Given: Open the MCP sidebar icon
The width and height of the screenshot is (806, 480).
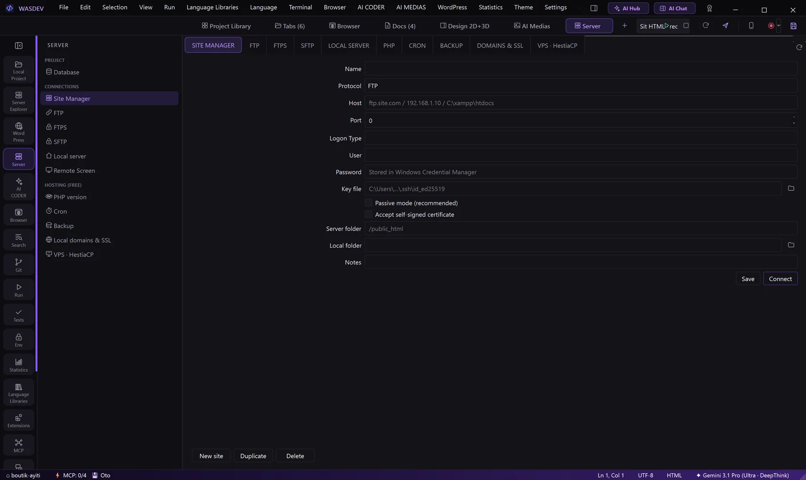Looking at the screenshot, I should pos(19,445).
